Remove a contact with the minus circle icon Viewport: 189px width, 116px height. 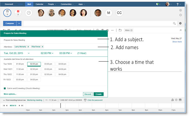(x=180, y=15)
